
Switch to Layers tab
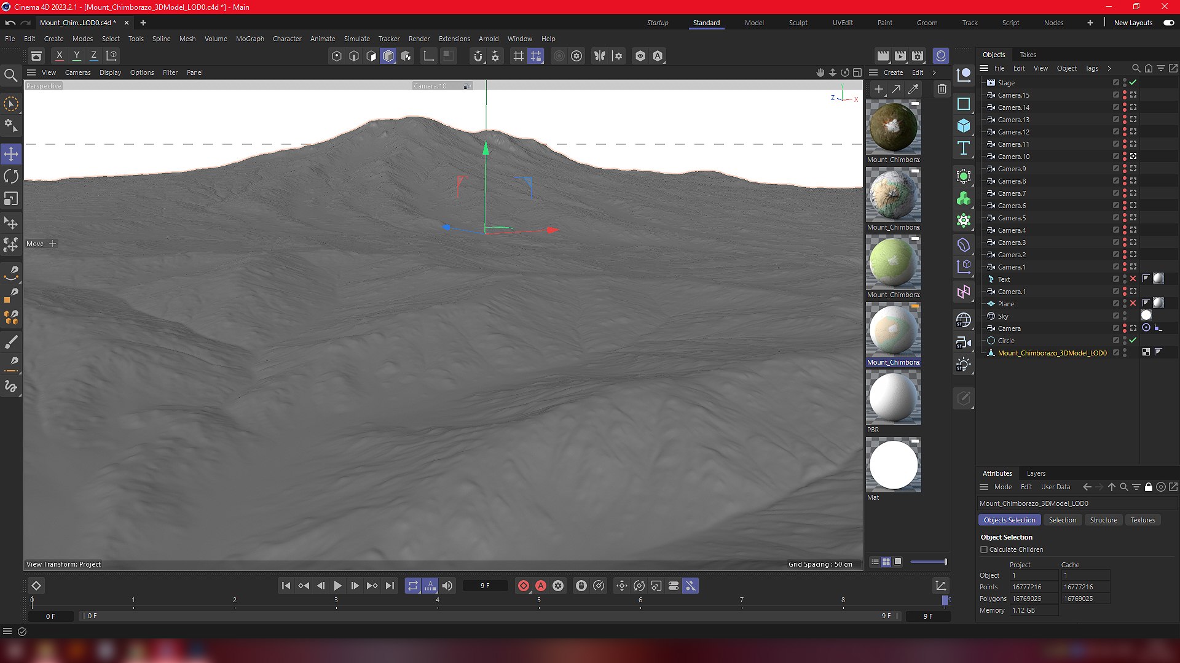1036,473
